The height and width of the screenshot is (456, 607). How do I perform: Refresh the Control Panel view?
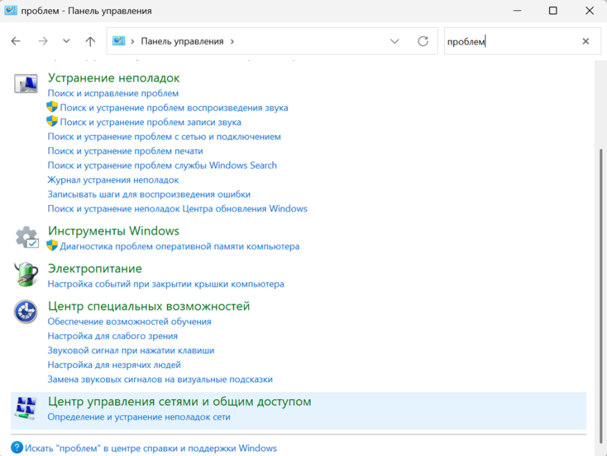423,41
